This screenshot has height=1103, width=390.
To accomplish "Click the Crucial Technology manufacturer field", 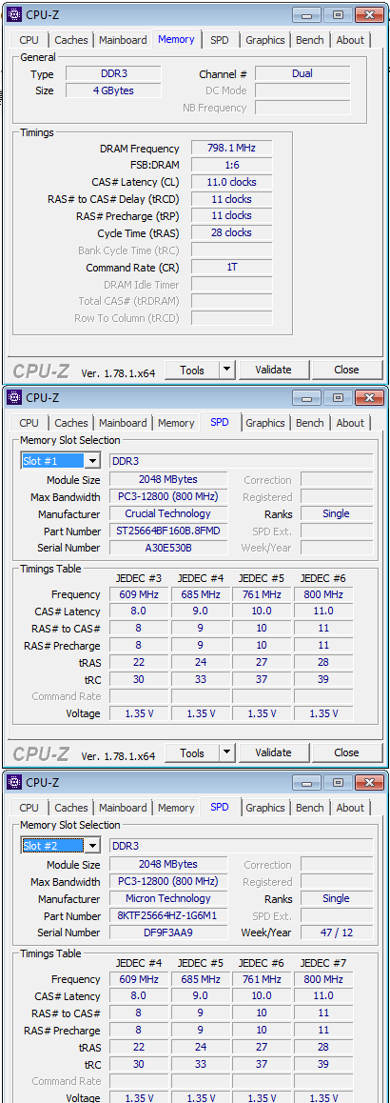I will point(168,514).
